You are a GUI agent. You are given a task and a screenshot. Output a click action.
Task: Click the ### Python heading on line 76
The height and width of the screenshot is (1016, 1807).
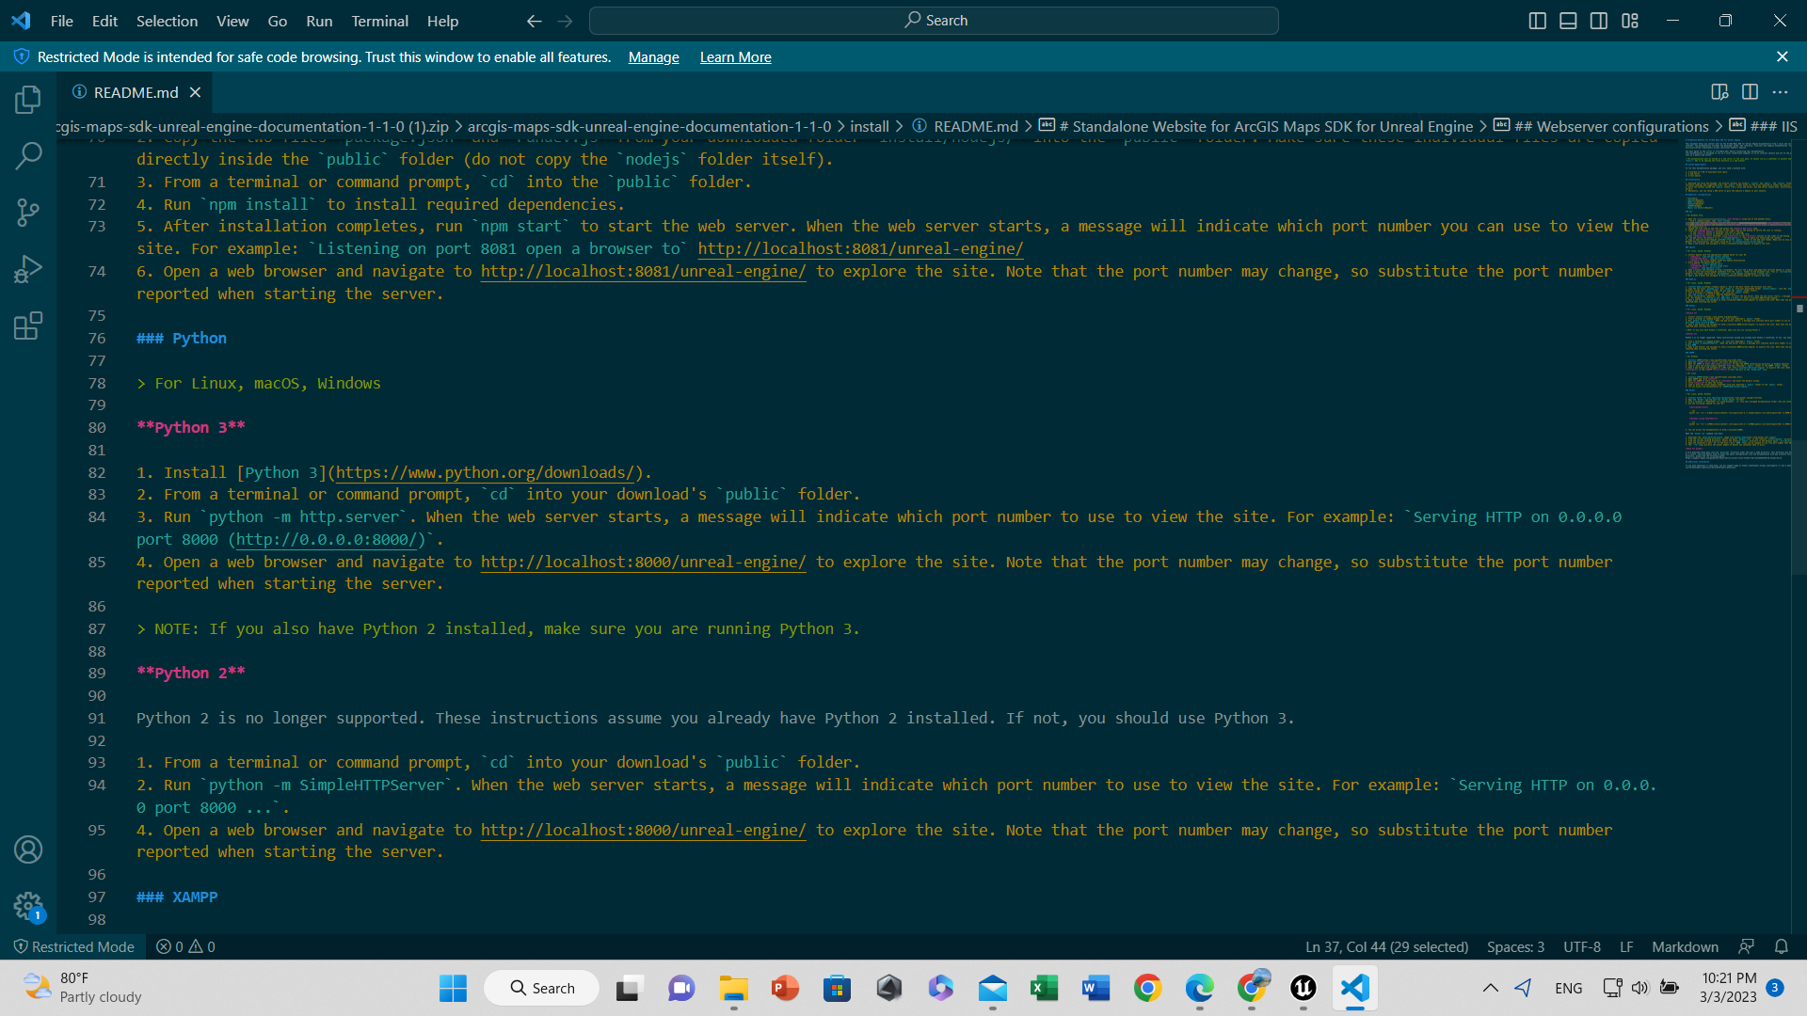point(182,338)
